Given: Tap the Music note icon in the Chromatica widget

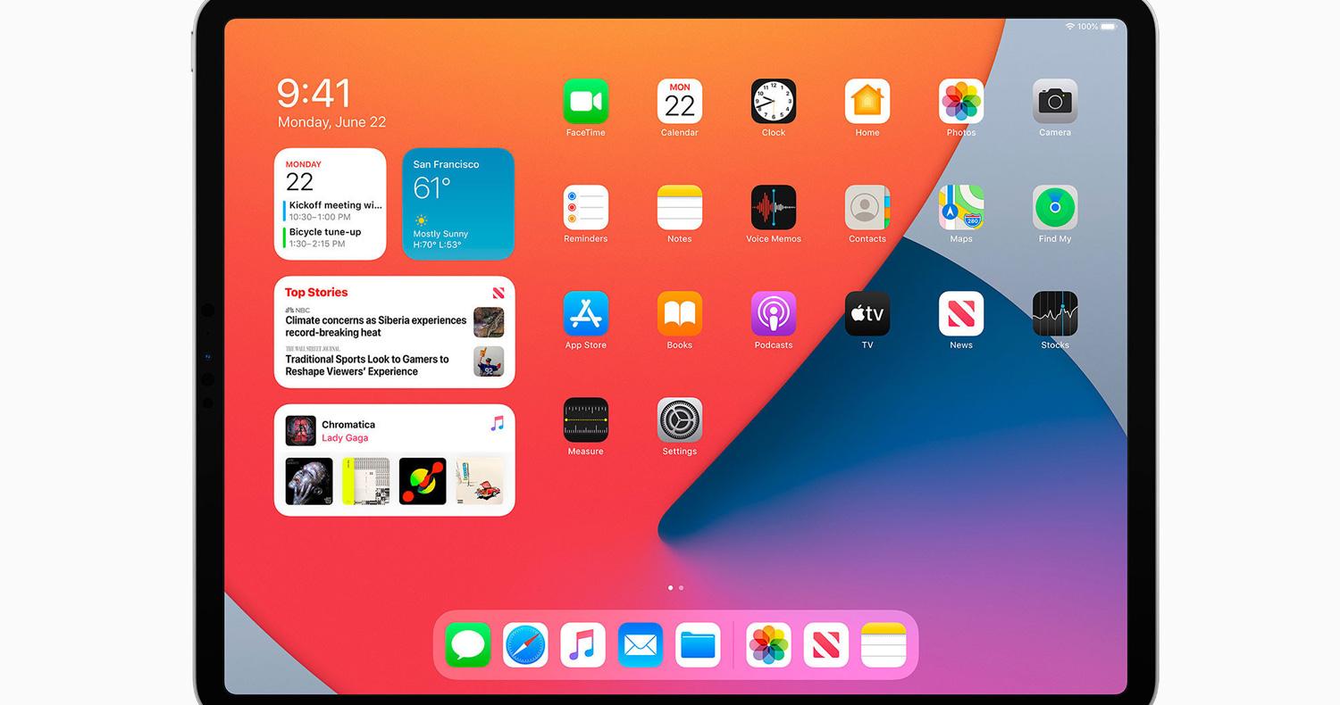Looking at the screenshot, I should tap(498, 423).
